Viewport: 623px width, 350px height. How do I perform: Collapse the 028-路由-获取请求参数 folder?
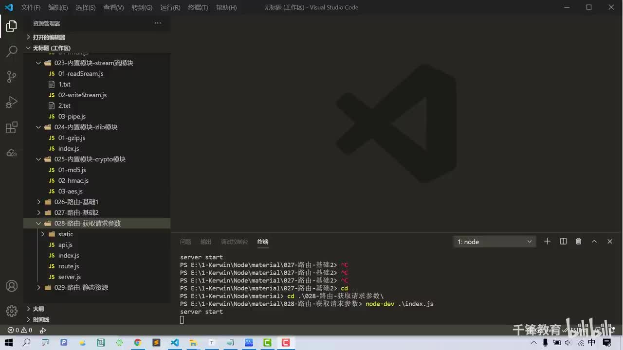pyautogui.click(x=97, y=223)
